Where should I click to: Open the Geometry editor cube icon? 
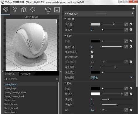point(24,9)
